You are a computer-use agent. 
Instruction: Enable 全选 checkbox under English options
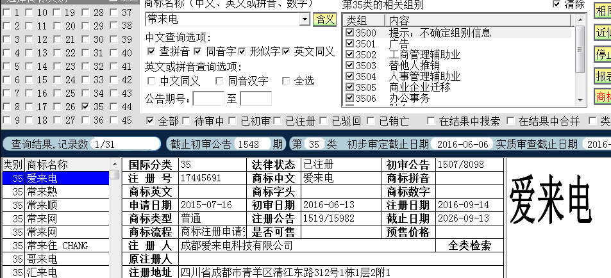point(287,81)
